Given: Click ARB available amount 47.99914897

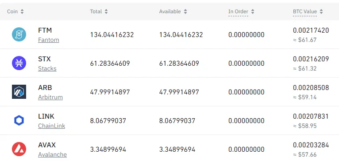Looking at the screenshot, I should (179, 92).
